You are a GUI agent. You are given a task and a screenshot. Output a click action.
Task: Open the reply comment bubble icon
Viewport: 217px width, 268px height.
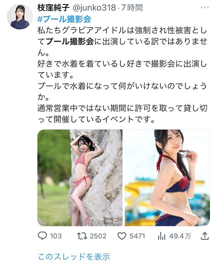[x=42, y=236]
